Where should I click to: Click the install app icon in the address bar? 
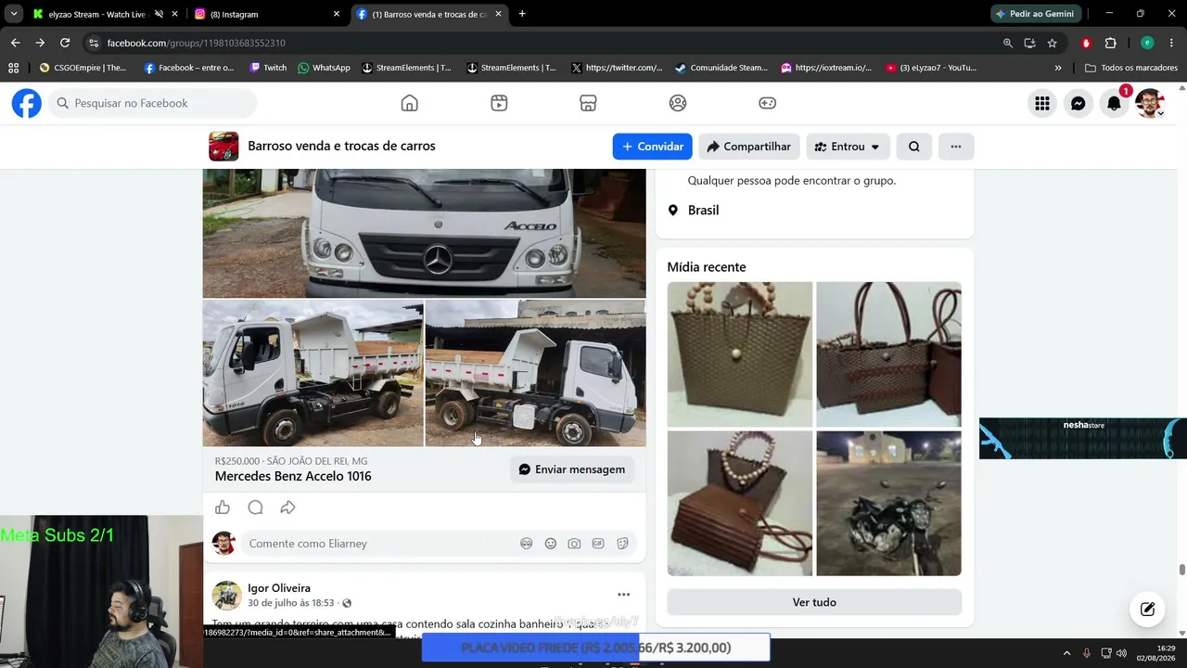click(x=1030, y=43)
